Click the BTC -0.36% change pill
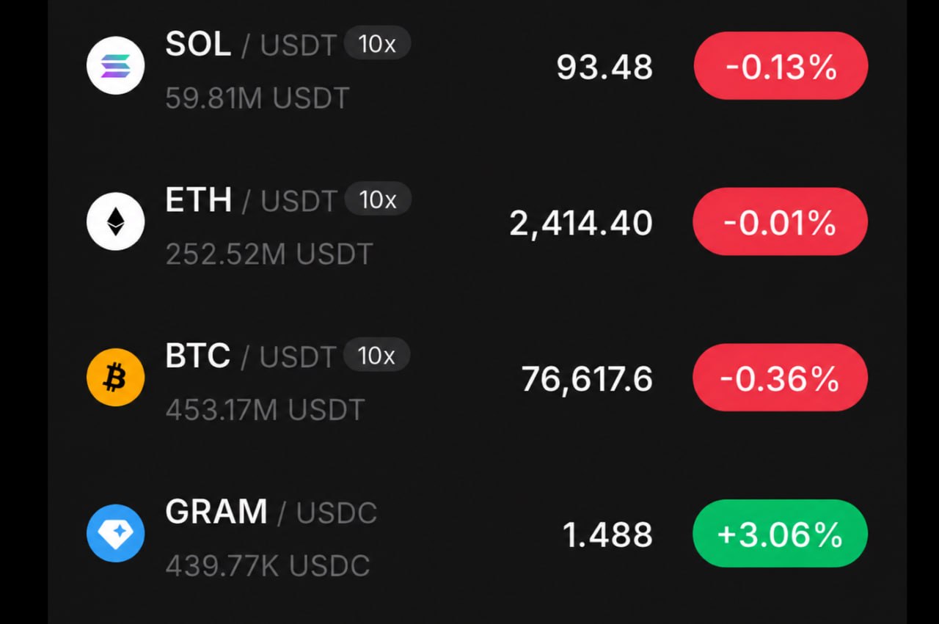 780,378
